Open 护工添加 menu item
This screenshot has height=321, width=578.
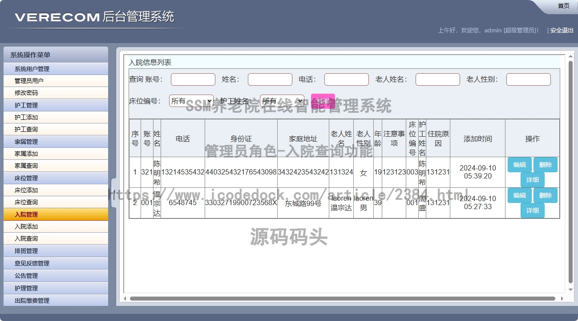pyautogui.click(x=56, y=117)
